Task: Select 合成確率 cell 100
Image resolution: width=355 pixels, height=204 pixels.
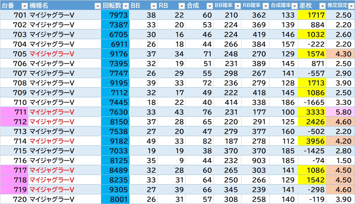Action: click(284, 112)
